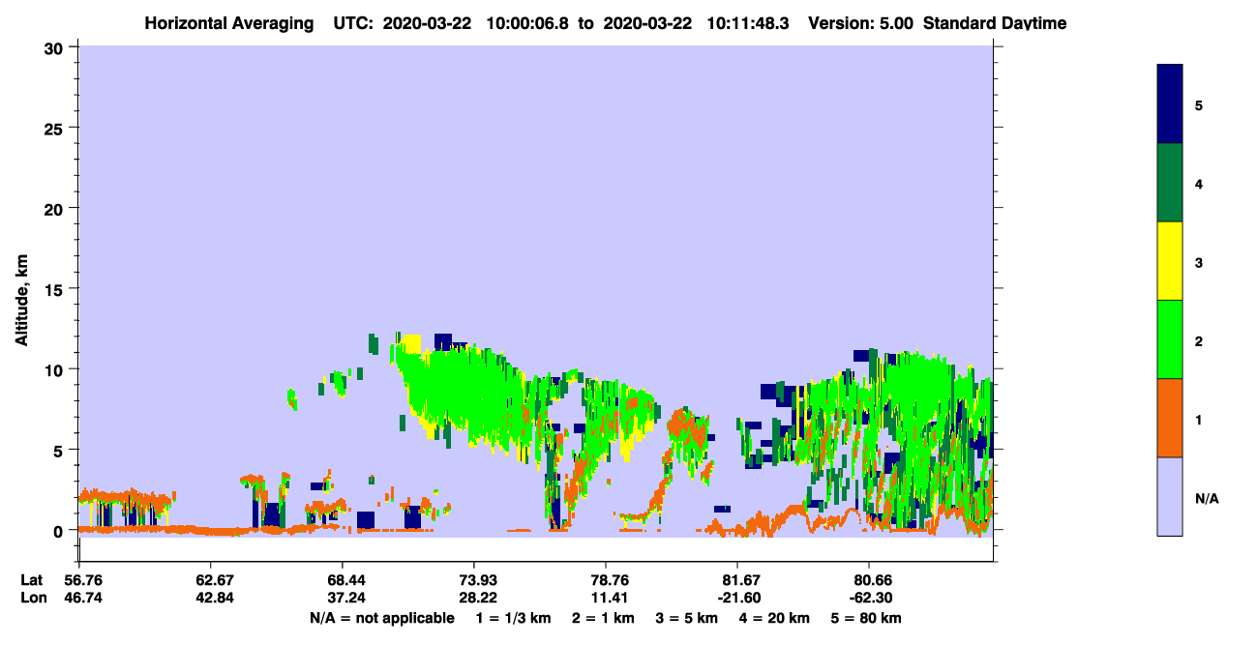1258x645 pixels.
Task: Click the orange color bar segment 1
Action: [x=1170, y=418]
